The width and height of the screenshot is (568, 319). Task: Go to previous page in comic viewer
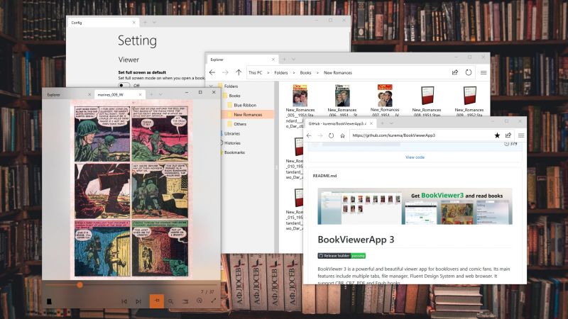124,301
